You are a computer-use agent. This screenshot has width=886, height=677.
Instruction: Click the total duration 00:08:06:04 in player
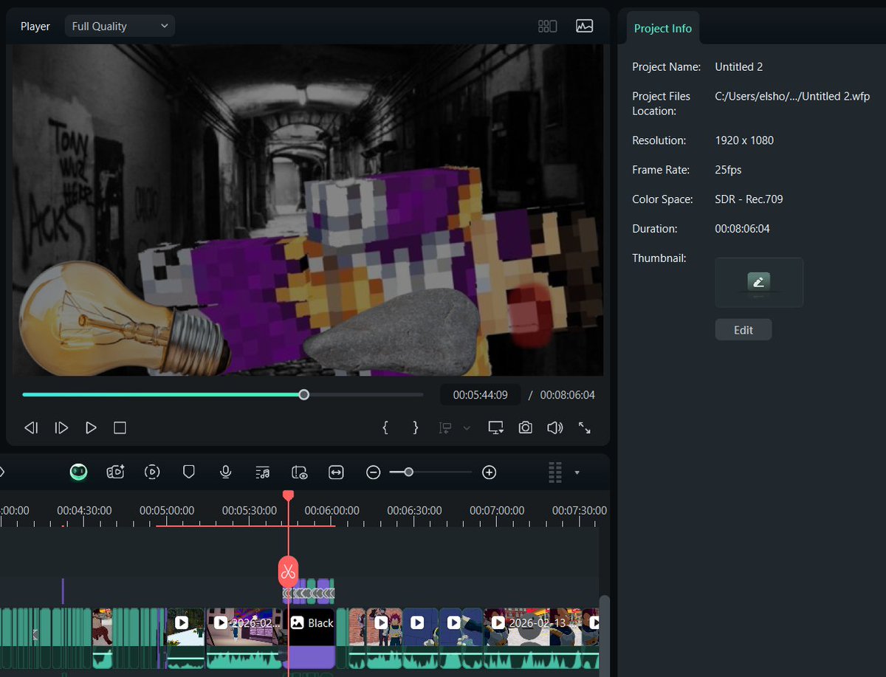[x=567, y=395]
